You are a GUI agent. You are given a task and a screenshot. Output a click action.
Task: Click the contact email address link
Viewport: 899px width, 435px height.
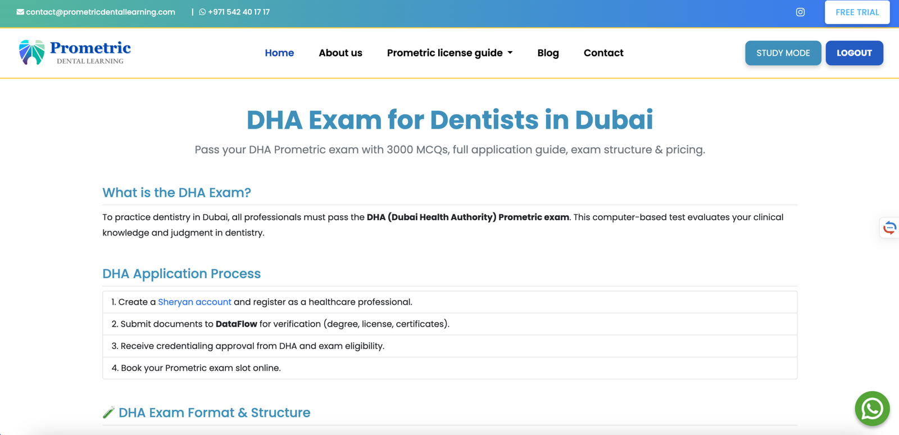101,12
